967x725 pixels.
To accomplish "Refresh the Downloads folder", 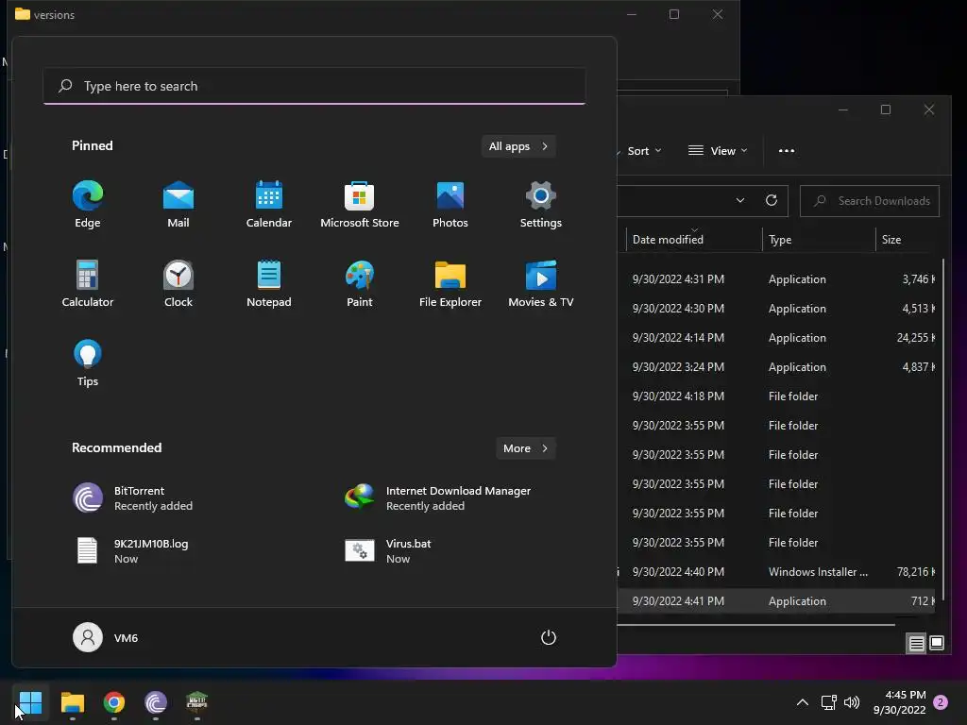I will (771, 200).
